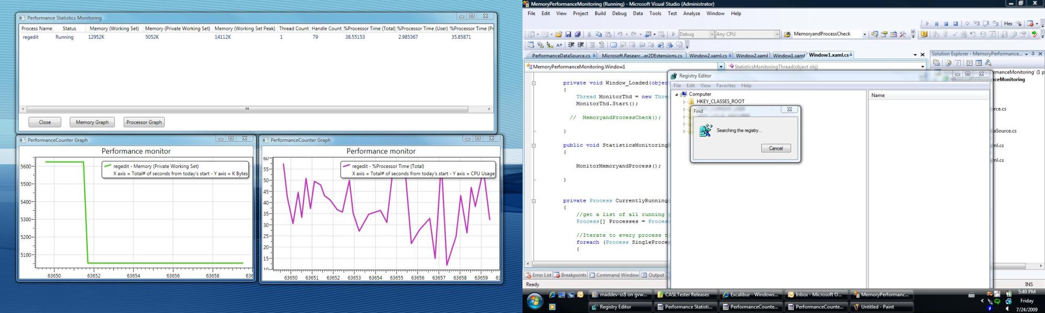Click horizontal scrollbar in Performance Statistics Monitoring list
1045x313 pixels.
point(247,109)
